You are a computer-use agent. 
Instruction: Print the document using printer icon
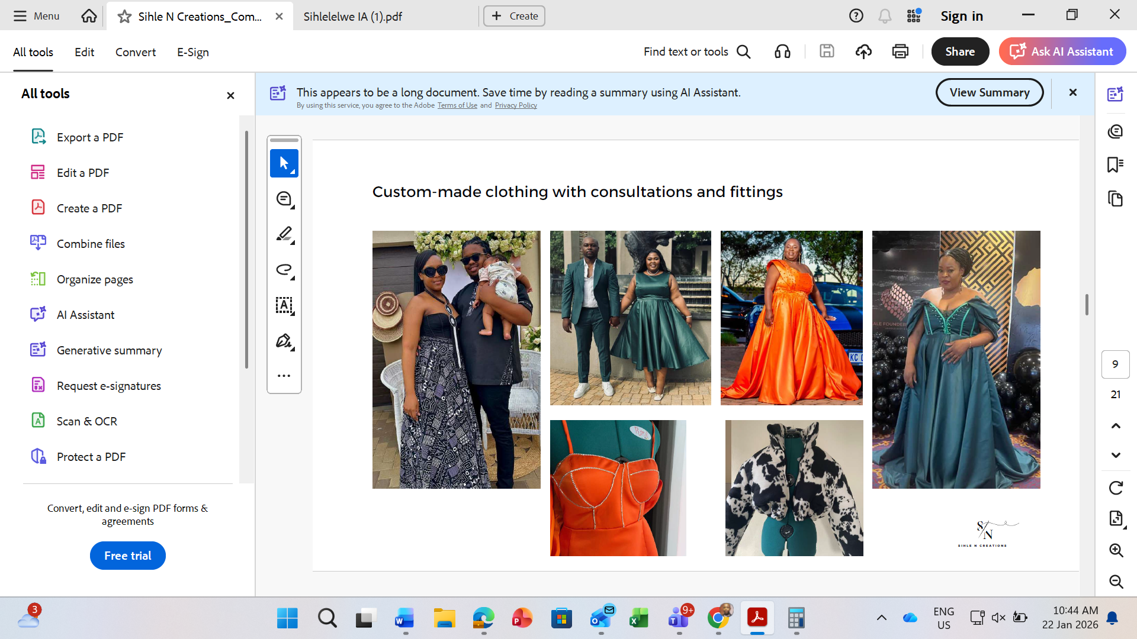(x=900, y=52)
